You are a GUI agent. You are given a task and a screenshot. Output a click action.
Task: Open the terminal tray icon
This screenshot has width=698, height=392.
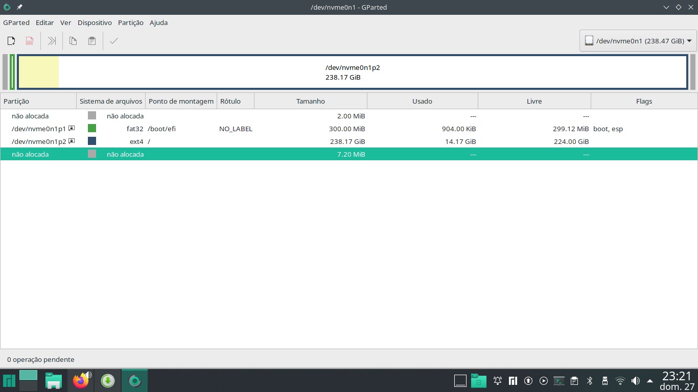tap(559, 381)
